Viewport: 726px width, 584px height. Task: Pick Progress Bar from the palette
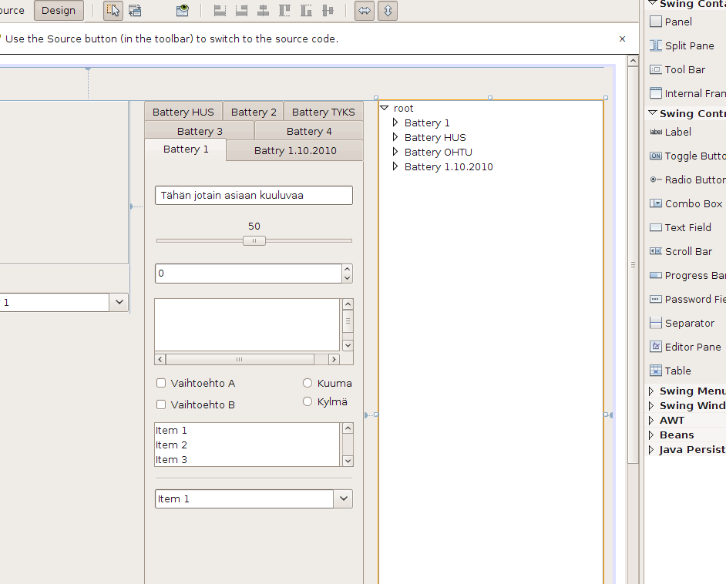coord(687,275)
